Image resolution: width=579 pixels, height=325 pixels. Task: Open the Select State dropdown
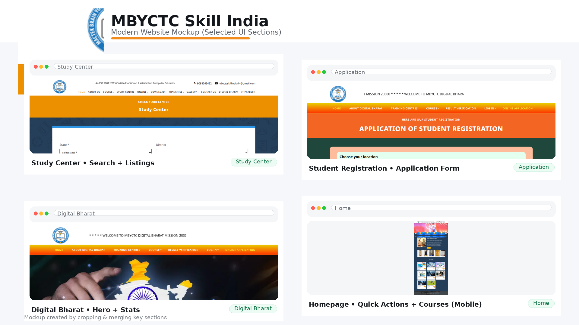[x=105, y=152]
